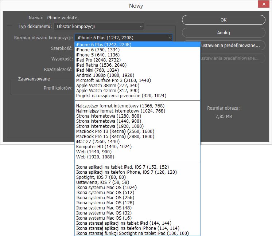
Task: Click the Anuluj button
Action: [x=224, y=32]
